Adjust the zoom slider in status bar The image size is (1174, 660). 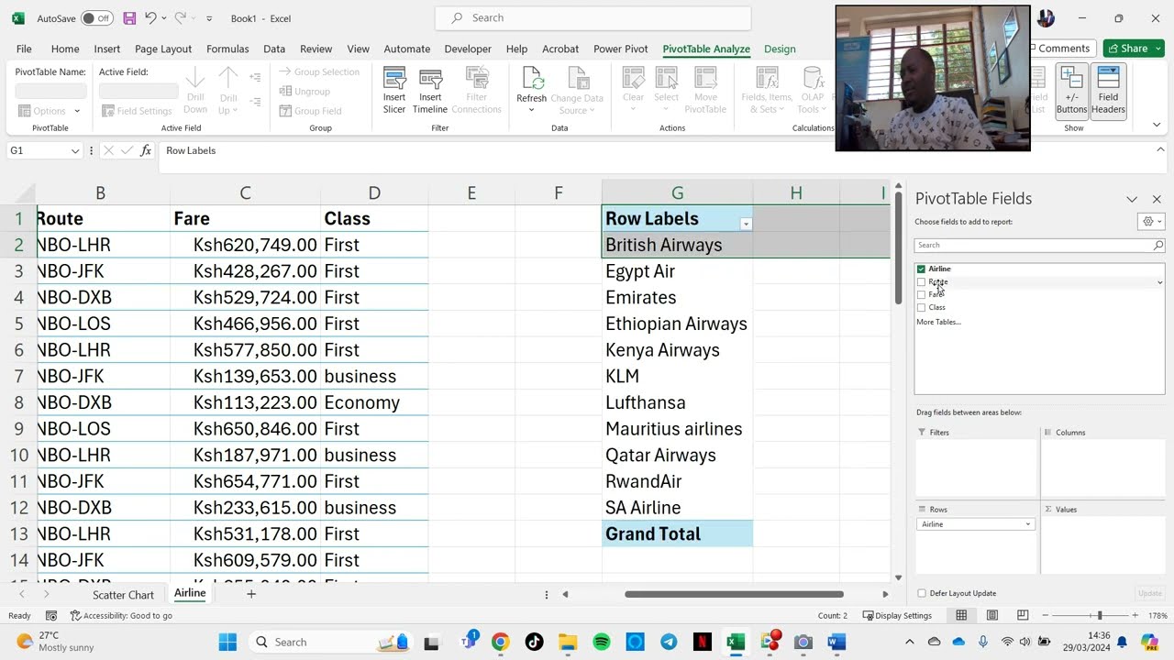coord(1100,615)
